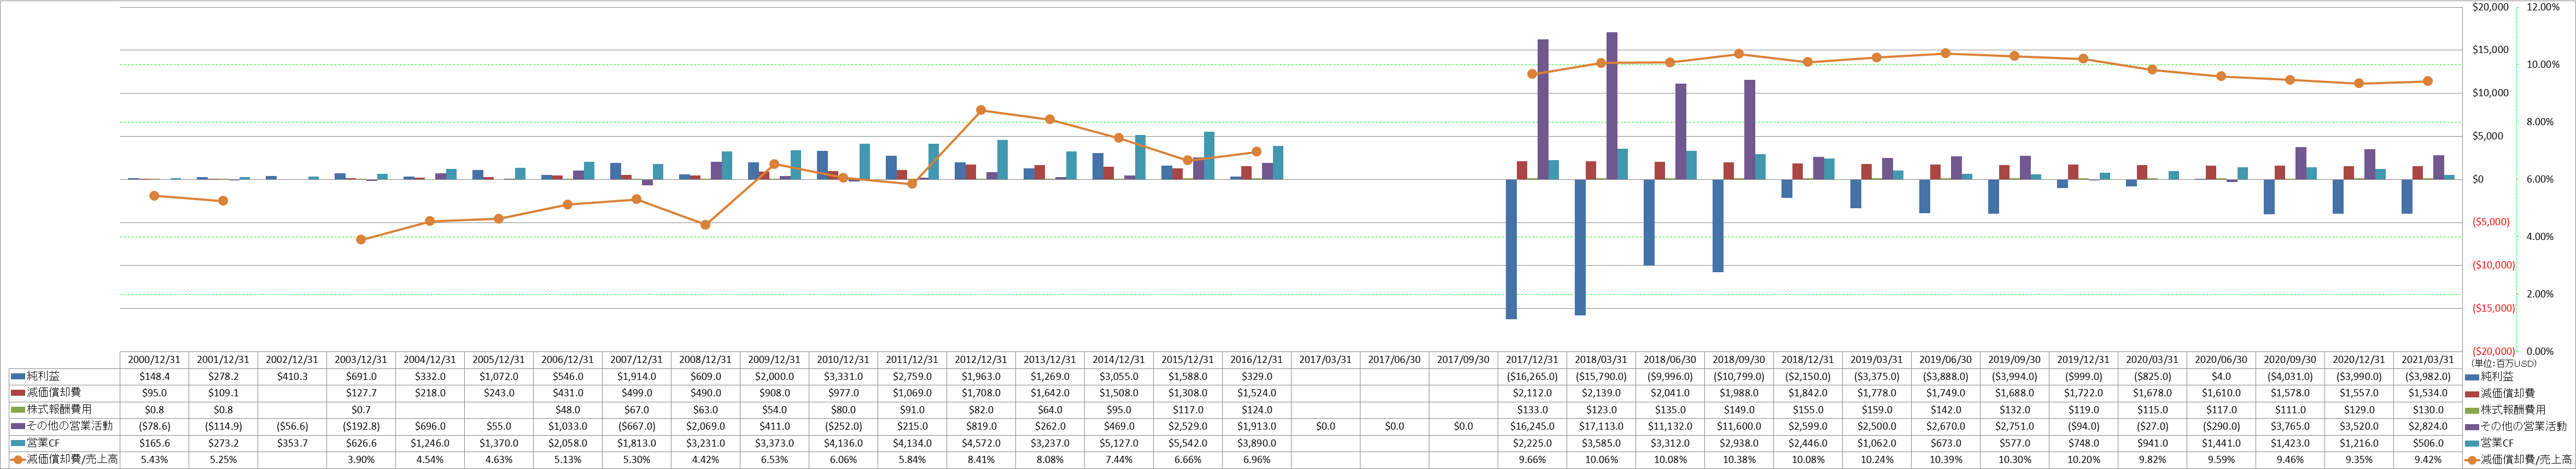This screenshot has height=469, width=2576.
Task: Select the 2000/12/31 column header
Action: pos(155,360)
